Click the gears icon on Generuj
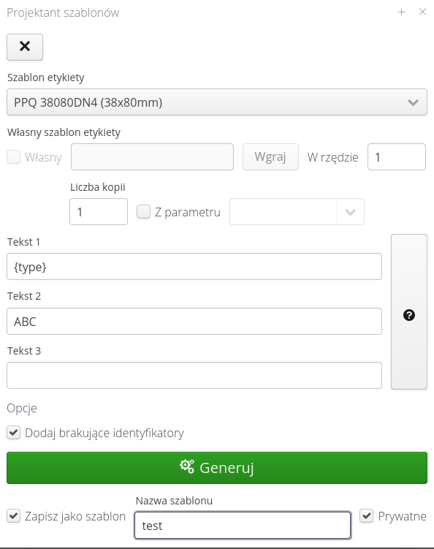 tap(187, 466)
